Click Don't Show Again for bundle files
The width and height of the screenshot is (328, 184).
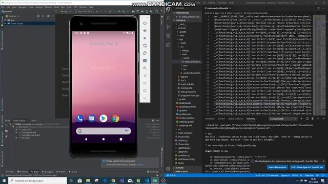tap(307, 167)
